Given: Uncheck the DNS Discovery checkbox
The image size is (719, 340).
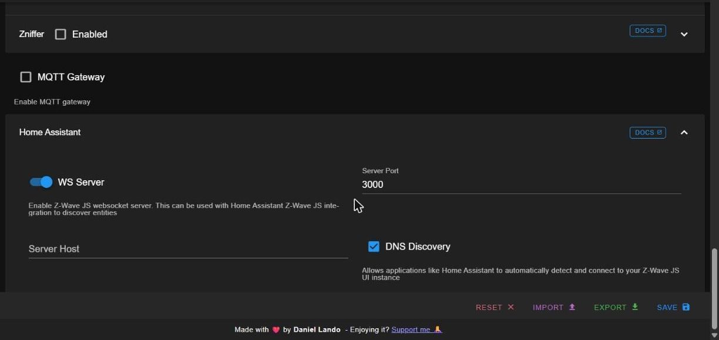Looking at the screenshot, I should tap(374, 247).
